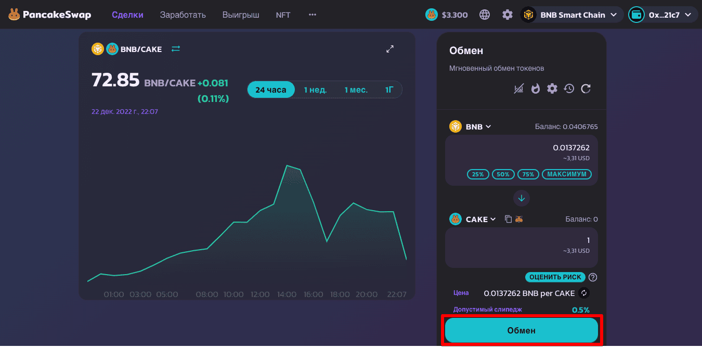Open global settings gear in the header
This screenshot has height=348, width=702.
click(x=508, y=15)
